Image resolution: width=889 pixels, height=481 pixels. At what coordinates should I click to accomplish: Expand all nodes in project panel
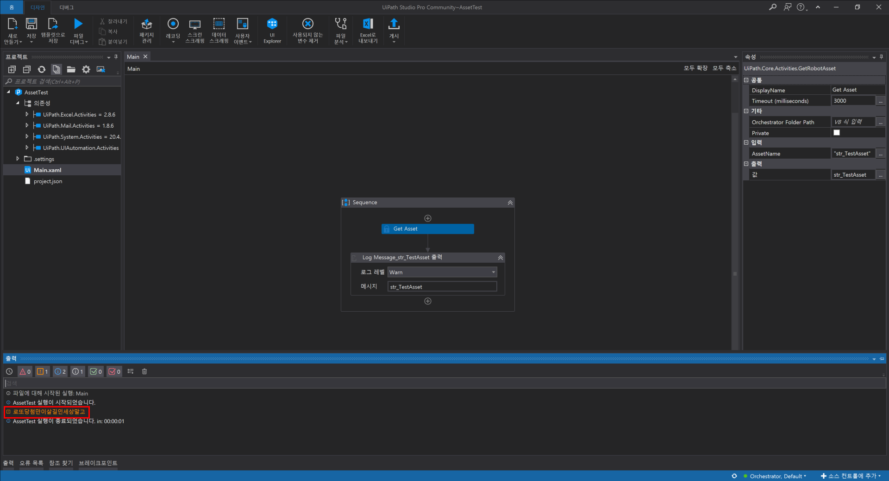[12, 69]
